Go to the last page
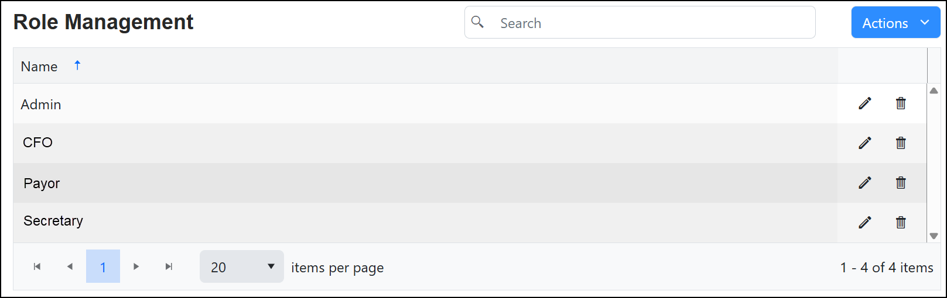The image size is (947, 298). pos(169,266)
